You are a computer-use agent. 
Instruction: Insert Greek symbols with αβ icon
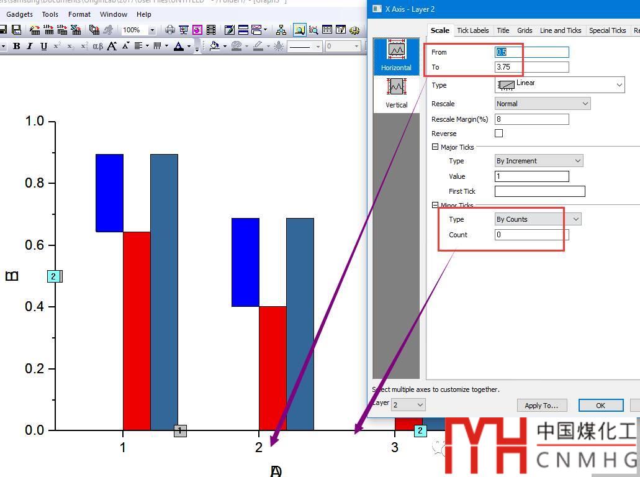coord(98,46)
